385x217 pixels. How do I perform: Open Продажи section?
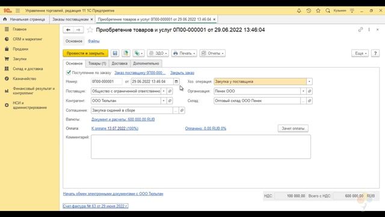pyautogui.click(x=20, y=49)
